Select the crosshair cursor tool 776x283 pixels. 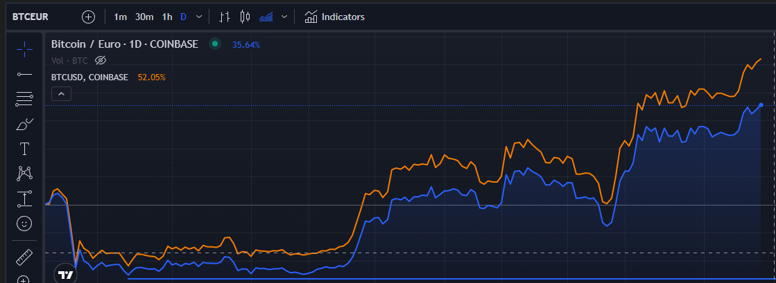[x=24, y=49]
